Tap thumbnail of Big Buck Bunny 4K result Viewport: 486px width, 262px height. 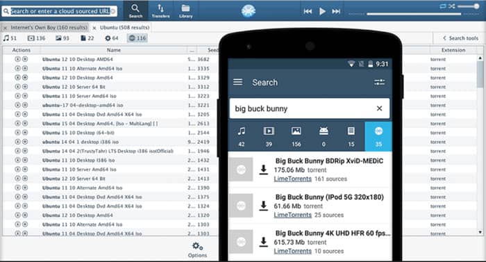pos(241,242)
